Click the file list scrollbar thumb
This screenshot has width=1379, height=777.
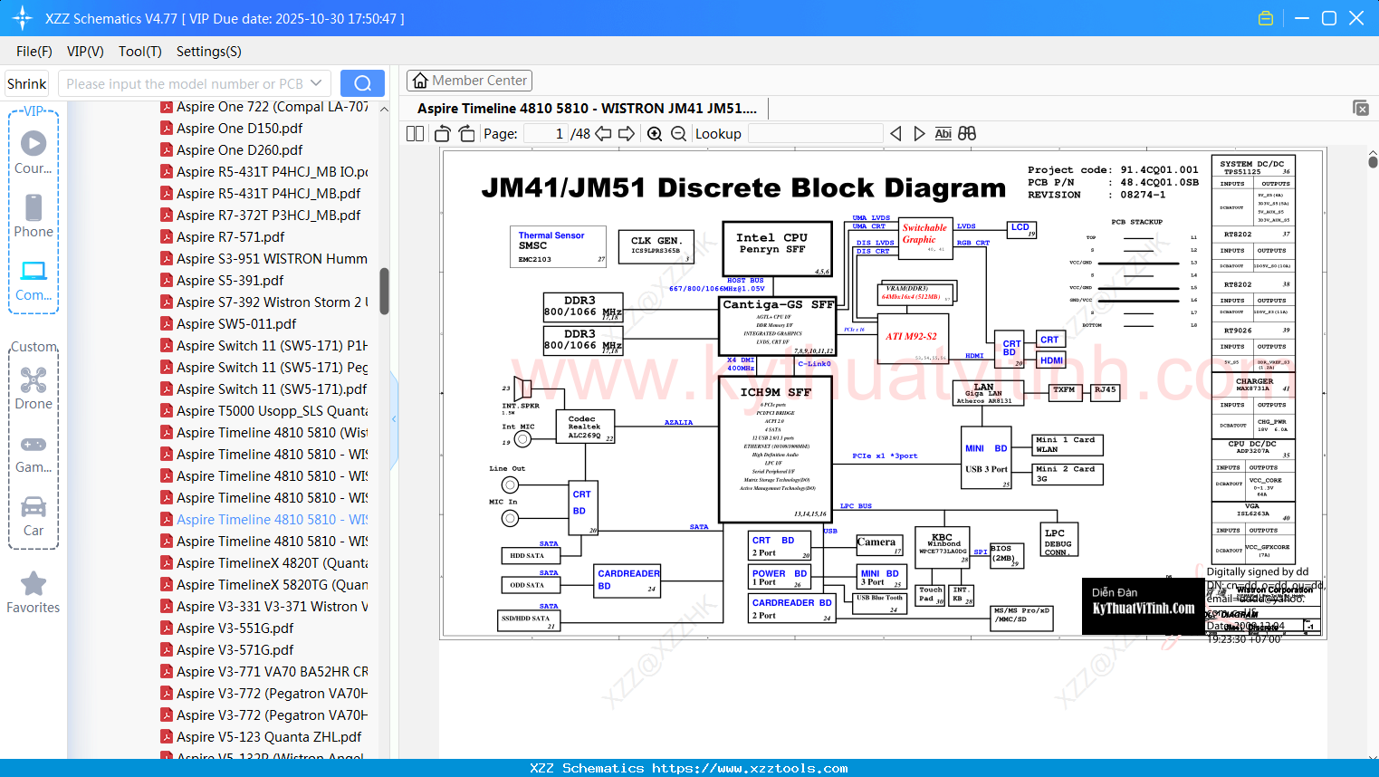pos(384,291)
